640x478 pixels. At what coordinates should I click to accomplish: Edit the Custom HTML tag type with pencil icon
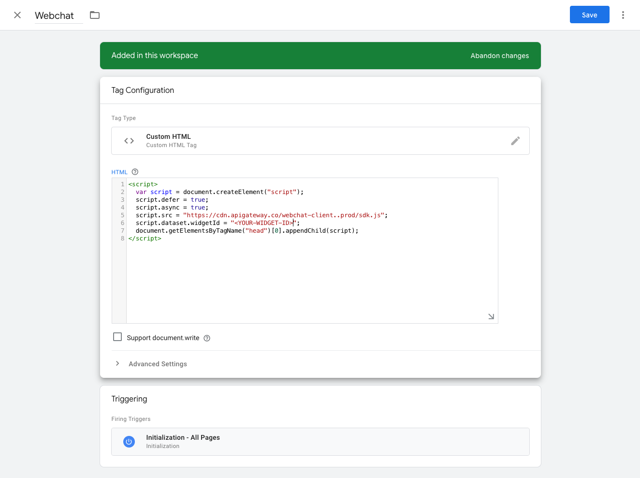click(515, 141)
